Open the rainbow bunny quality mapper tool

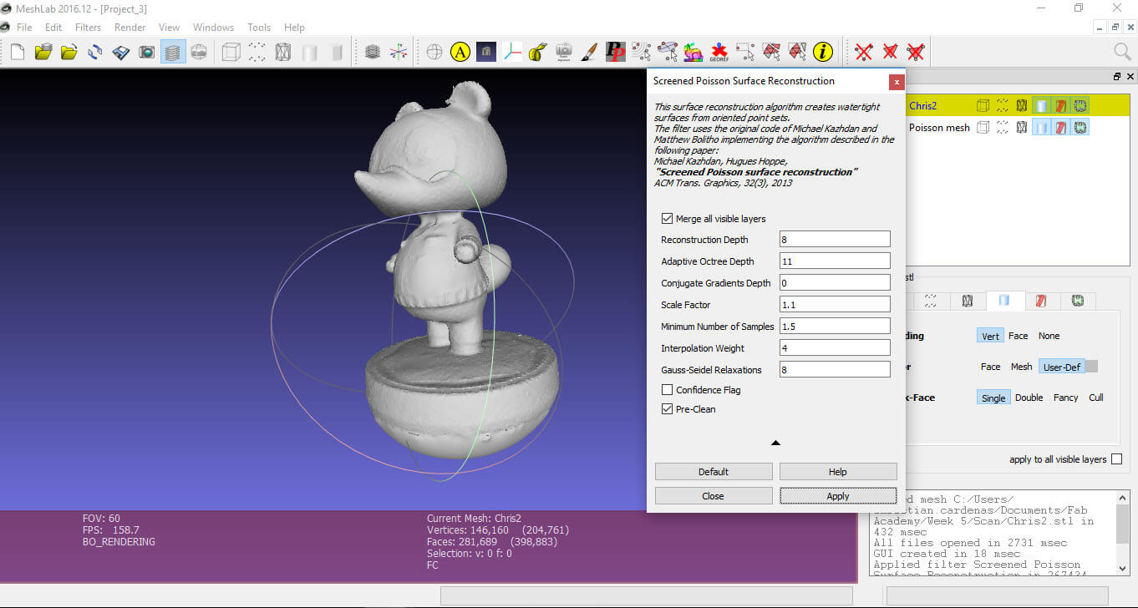(693, 52)
